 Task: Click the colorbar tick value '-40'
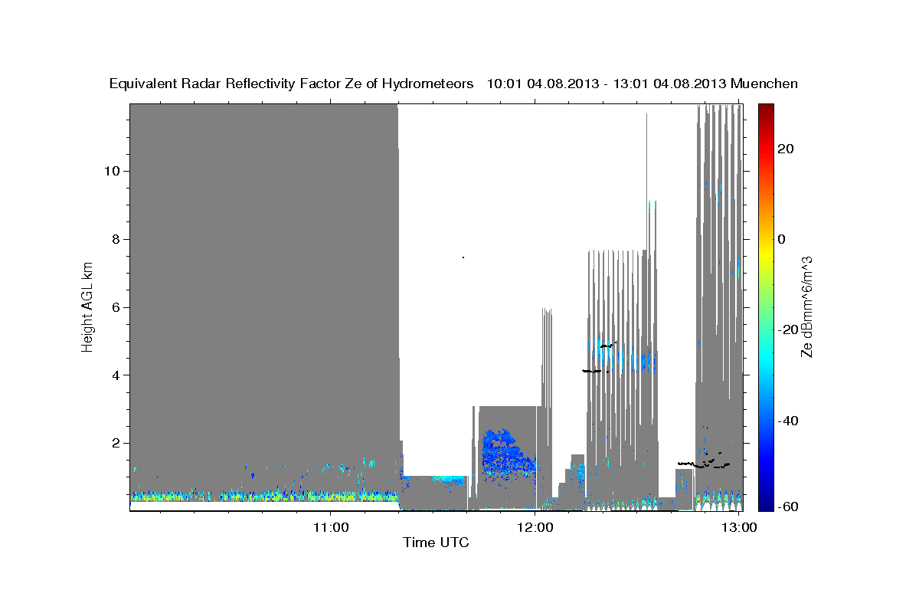(x=789, y=421)
